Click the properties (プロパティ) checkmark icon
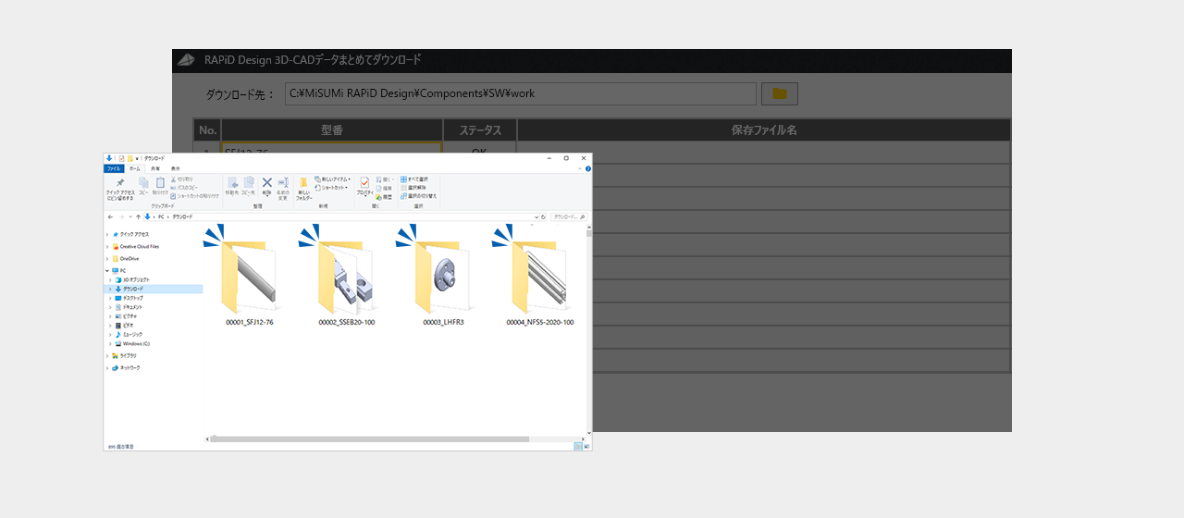The image size is (1184, 518). 364,183
